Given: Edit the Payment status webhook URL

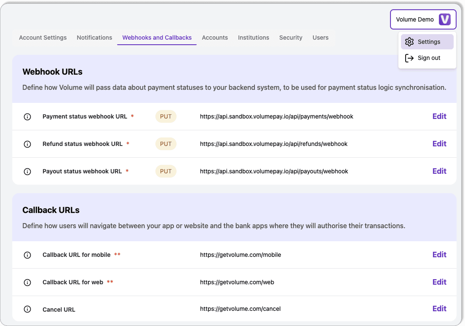Looking at the screenshot, I should tap(439, 116).
